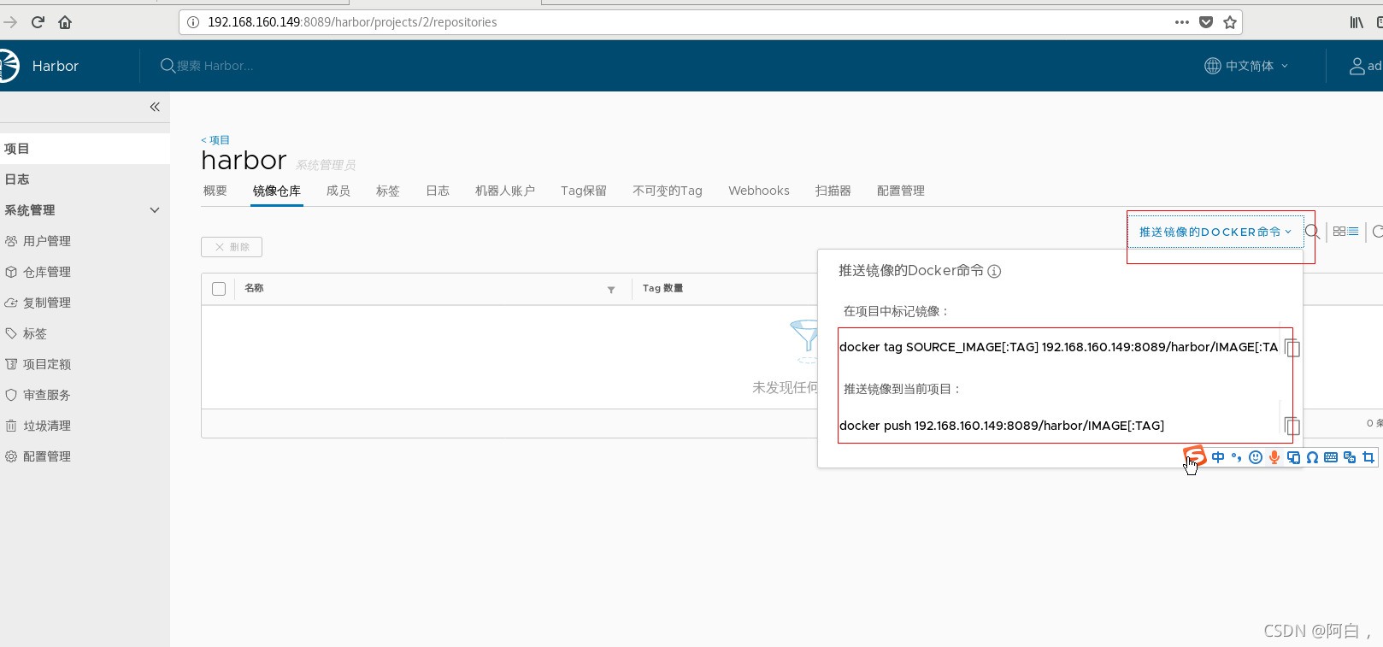The image size is (1383, 647).
Task: Go back via < 项目 link
Action: [x=215, y=140]
